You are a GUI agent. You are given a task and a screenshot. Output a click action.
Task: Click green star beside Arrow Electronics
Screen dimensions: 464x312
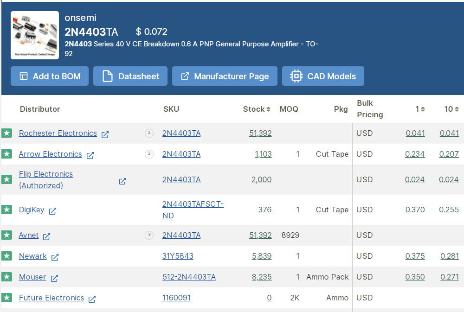pyautogui.click(x=7, y=154)
